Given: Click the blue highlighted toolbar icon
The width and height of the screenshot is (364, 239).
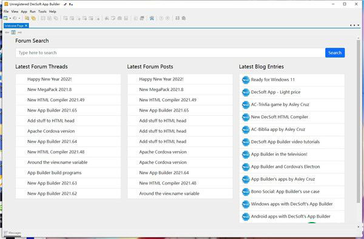Looking at the screenshot, I should point(152,18).
